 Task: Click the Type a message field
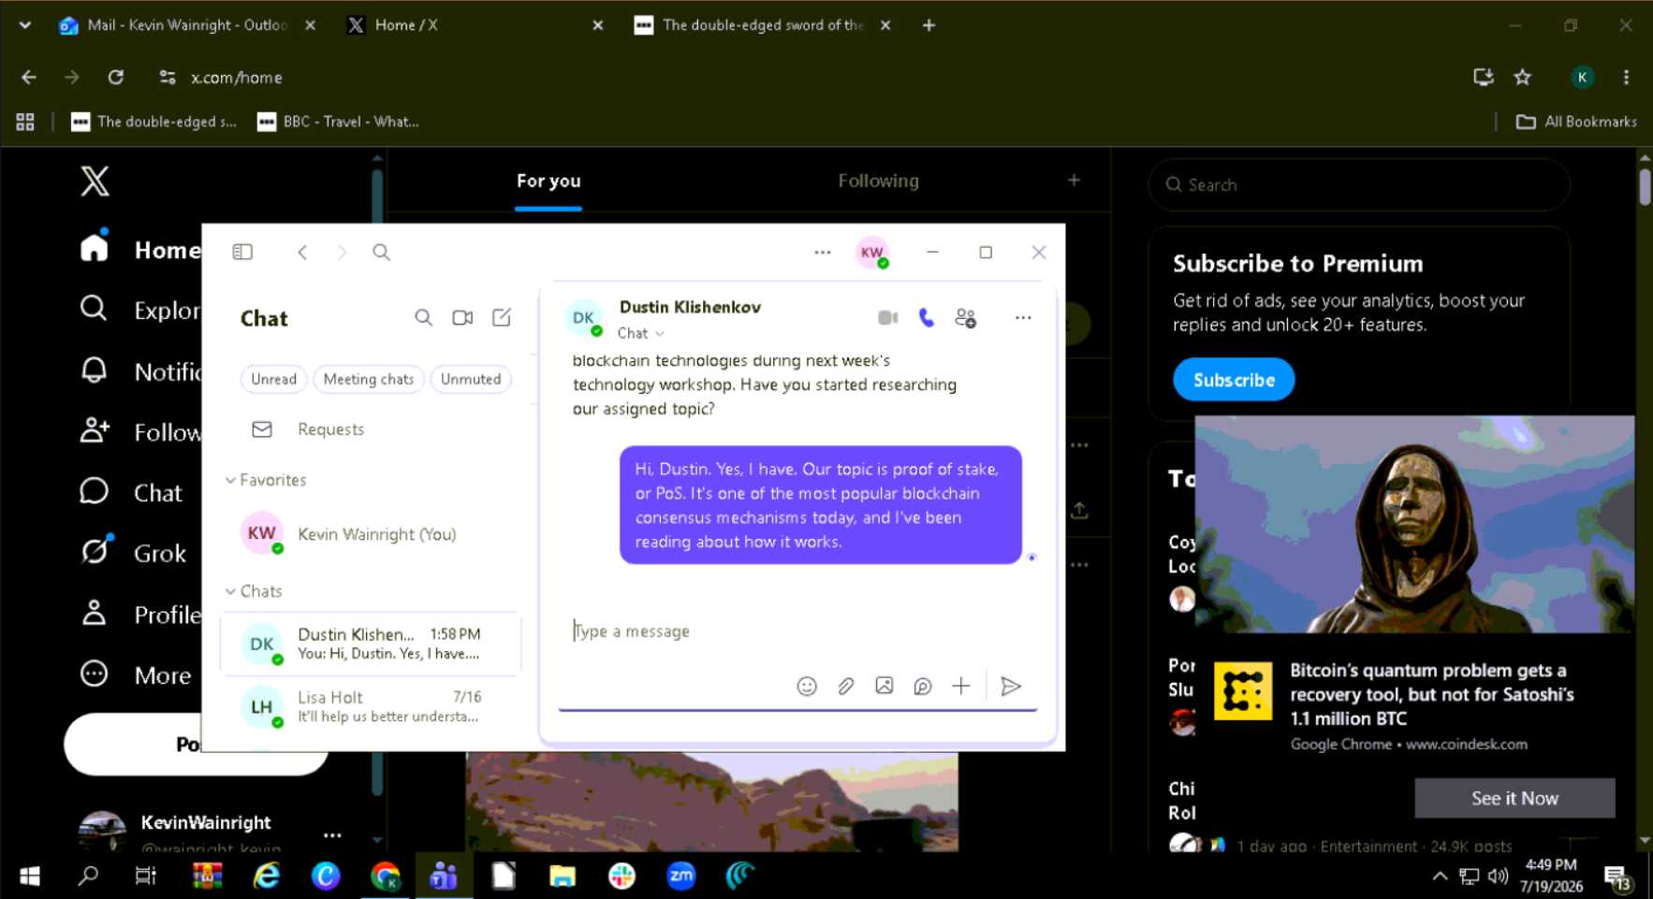pos(797,631)
